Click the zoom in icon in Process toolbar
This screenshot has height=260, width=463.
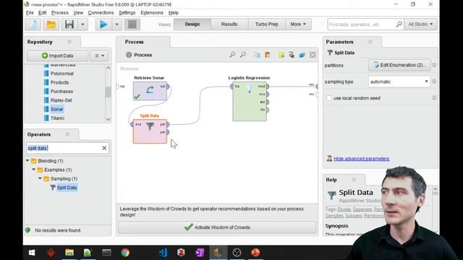232,55
